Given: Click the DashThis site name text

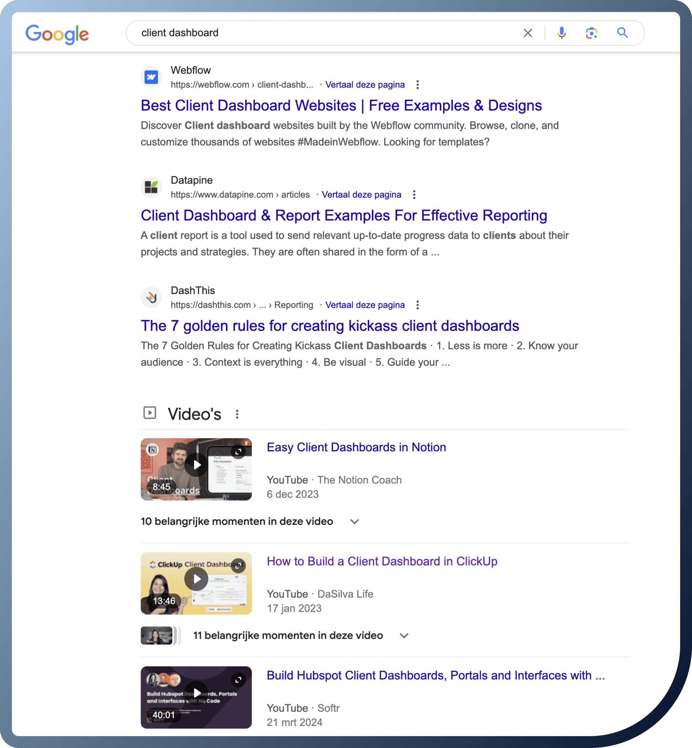Looking at the screenshot, I should tap(193, 290).
